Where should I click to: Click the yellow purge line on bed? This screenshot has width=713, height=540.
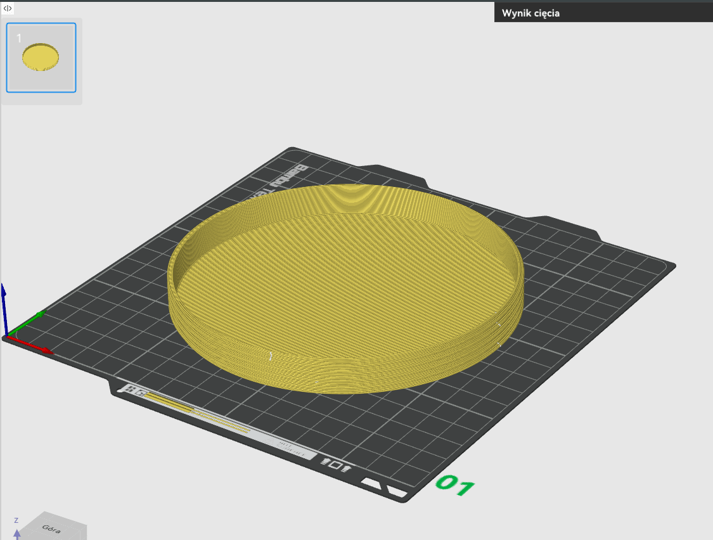(x=196, y=412)
